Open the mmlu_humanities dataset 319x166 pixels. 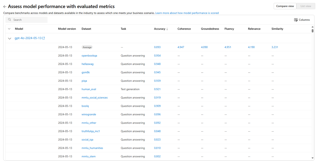tap(92, 148)
